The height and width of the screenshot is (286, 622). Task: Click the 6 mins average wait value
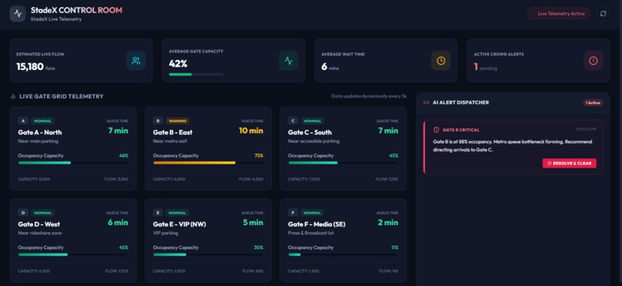[x=330, y=67]
